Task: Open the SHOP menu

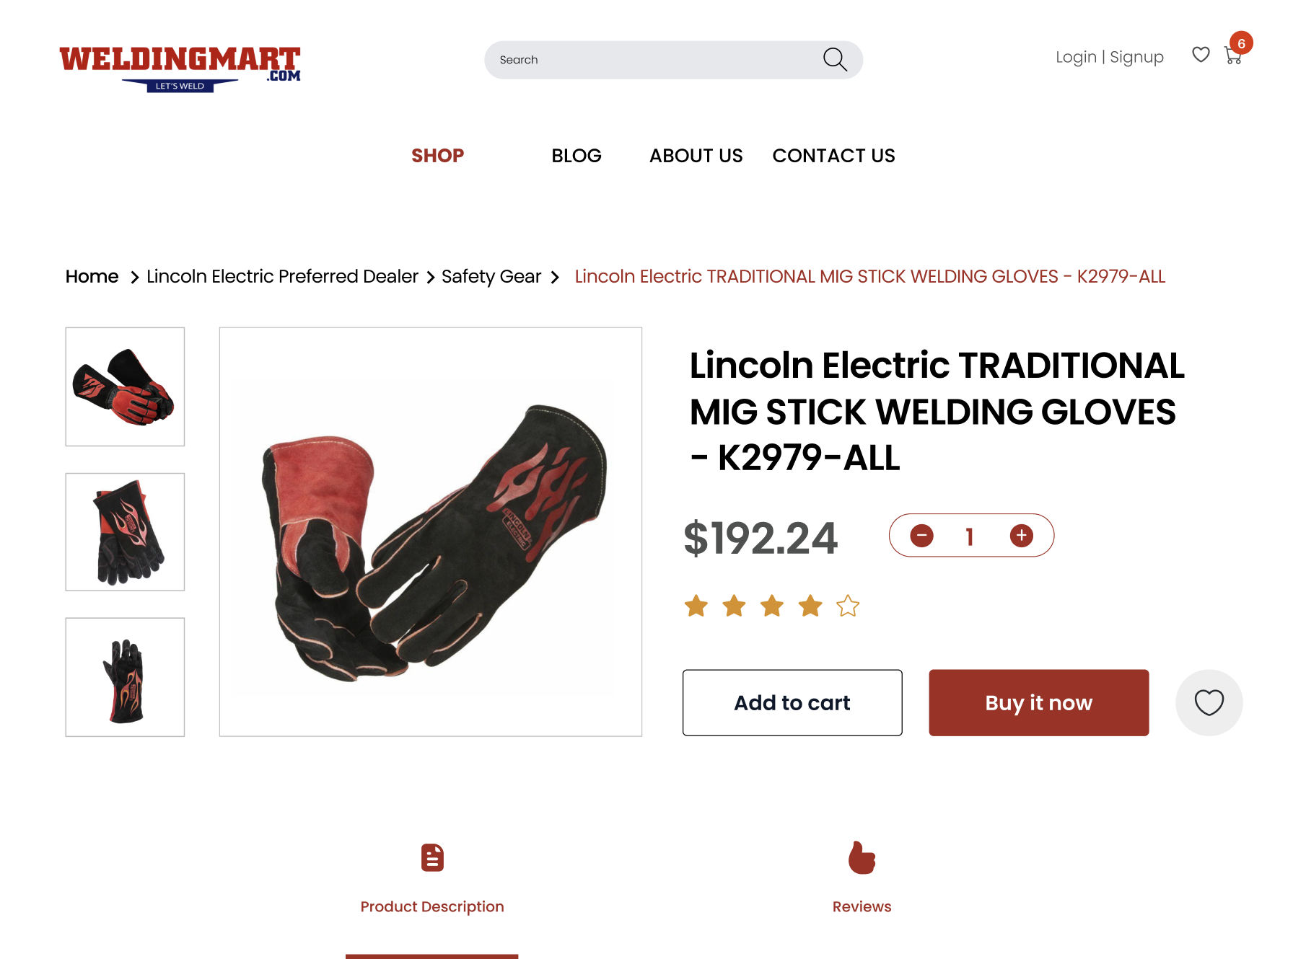Action: (x=437, y=156)
